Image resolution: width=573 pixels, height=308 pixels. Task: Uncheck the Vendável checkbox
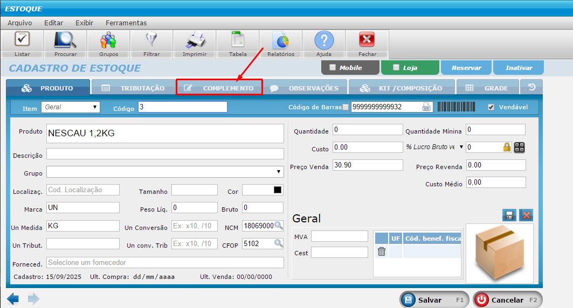tap(491, 107)
